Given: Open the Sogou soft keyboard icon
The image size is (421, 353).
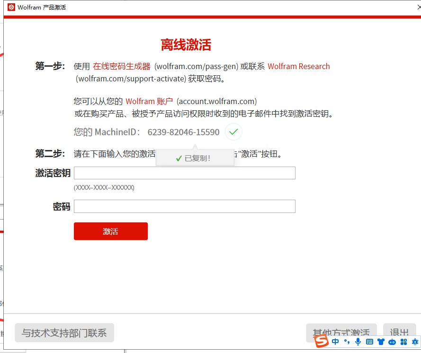Looking at the screenshot, I should [369, 342].
